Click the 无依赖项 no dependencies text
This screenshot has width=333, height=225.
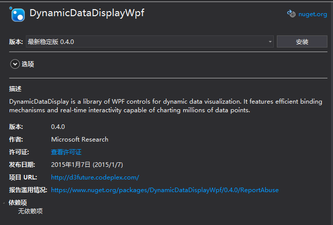tap(30, 211)
